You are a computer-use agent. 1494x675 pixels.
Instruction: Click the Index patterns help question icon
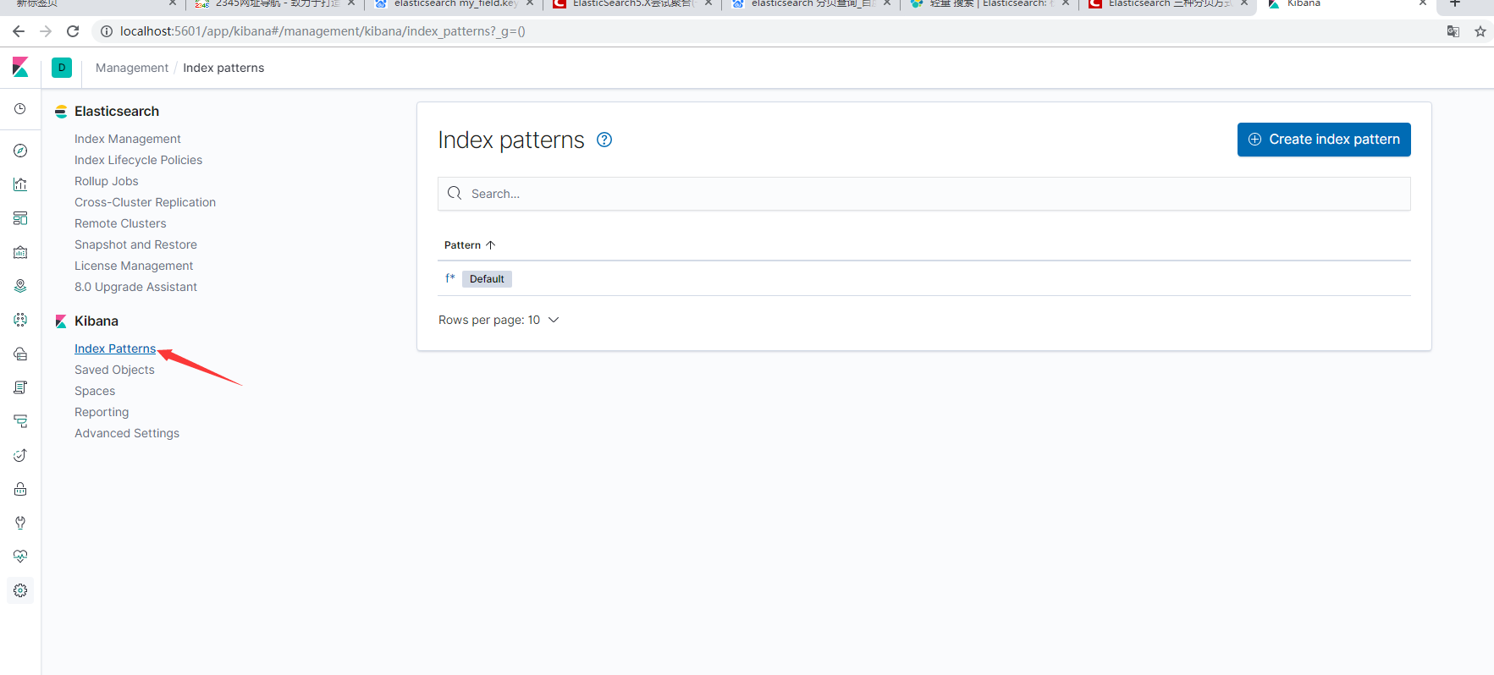604,140
